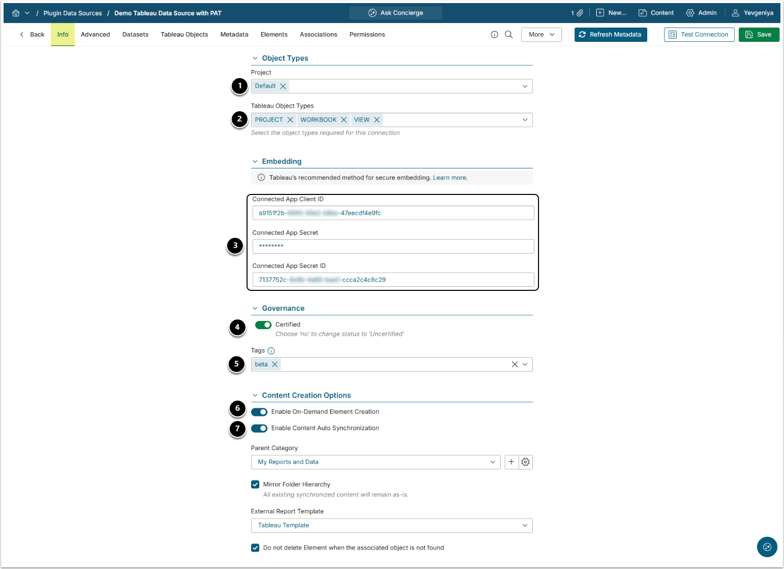Click the Tags info icon

[x=271, y=351]
